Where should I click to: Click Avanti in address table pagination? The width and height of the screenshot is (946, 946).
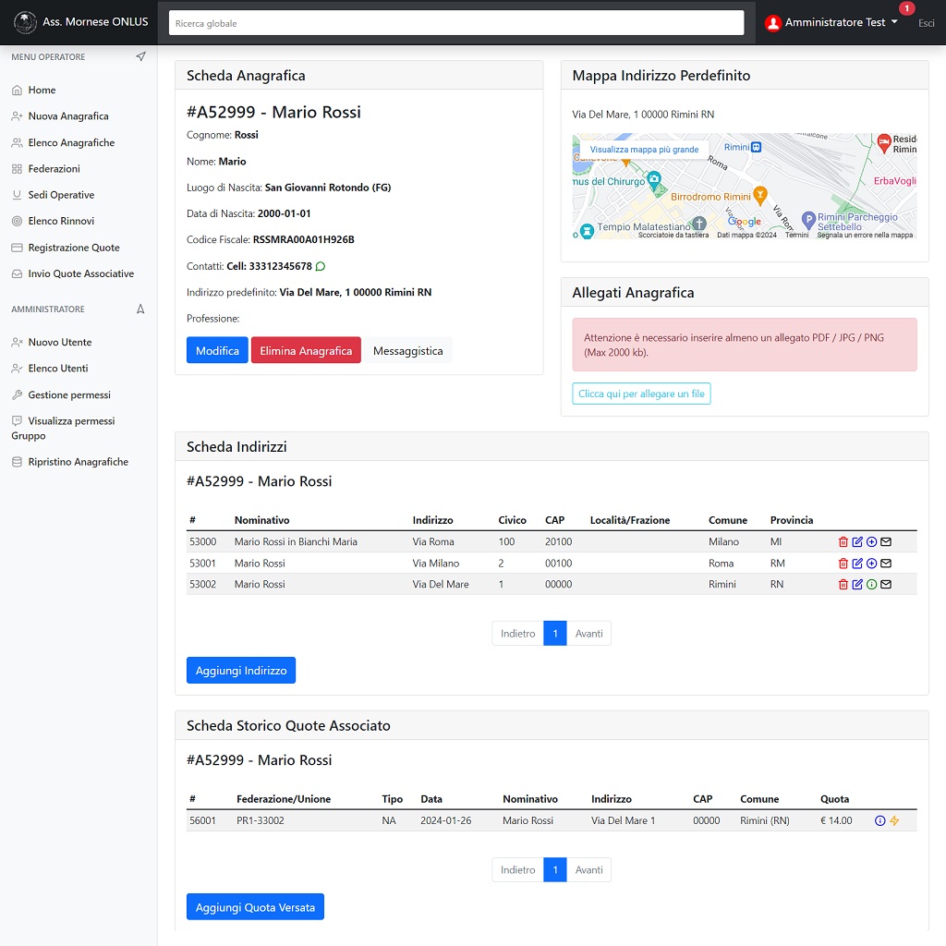588,634
